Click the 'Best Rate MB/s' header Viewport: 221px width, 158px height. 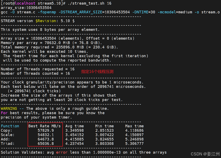(44, 126)
